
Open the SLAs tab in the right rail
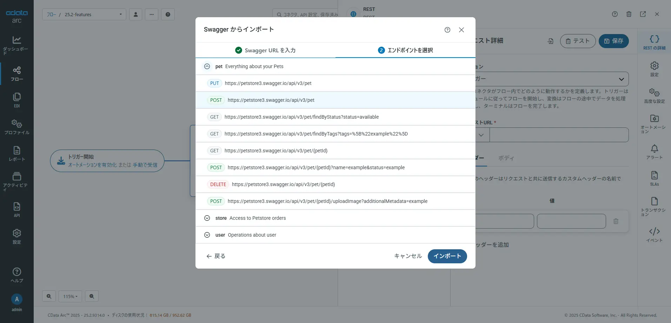pyautogui.click(x=655, y=179)
